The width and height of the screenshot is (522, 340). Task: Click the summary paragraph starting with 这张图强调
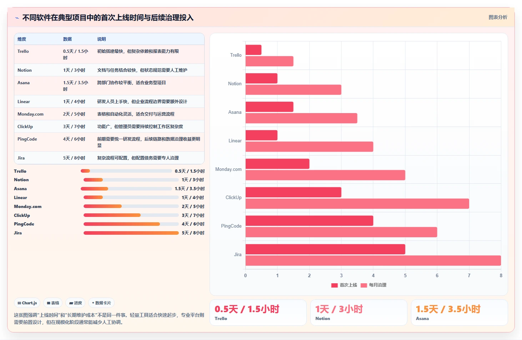click(109, 319)
